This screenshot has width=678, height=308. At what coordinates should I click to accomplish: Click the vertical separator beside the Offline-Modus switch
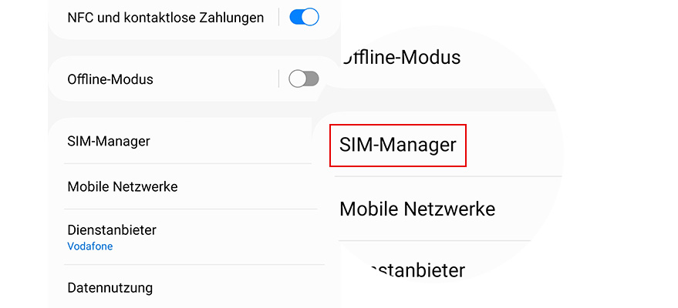[x=278, y=79]
